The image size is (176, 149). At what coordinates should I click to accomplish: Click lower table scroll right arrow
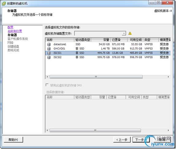[x=168, y=130]
